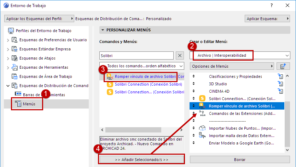The image size is (296, 167).
Task: Select the separator line menu entry
Action: click(237, 121)
